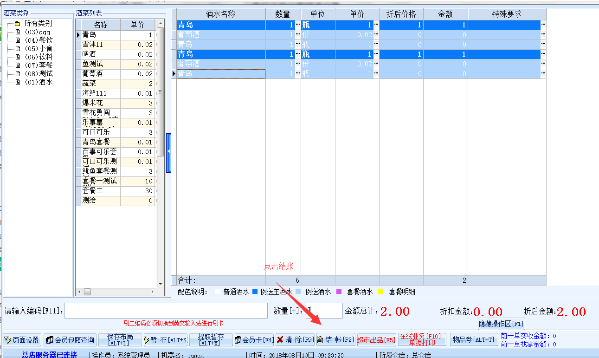Select category (08)测试
599x358 pixels.
pos(39,73)
